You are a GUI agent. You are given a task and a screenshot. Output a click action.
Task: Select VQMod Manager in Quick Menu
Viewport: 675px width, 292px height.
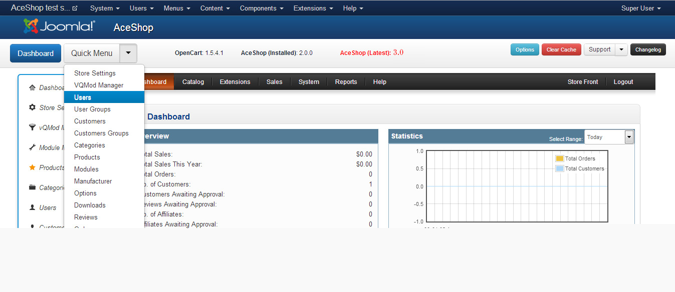click(104, 85)
